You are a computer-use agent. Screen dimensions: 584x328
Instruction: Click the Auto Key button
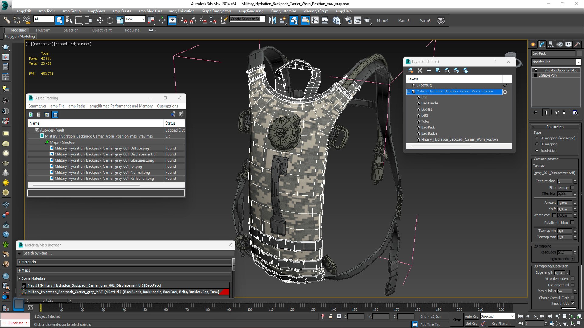[471, 316]
